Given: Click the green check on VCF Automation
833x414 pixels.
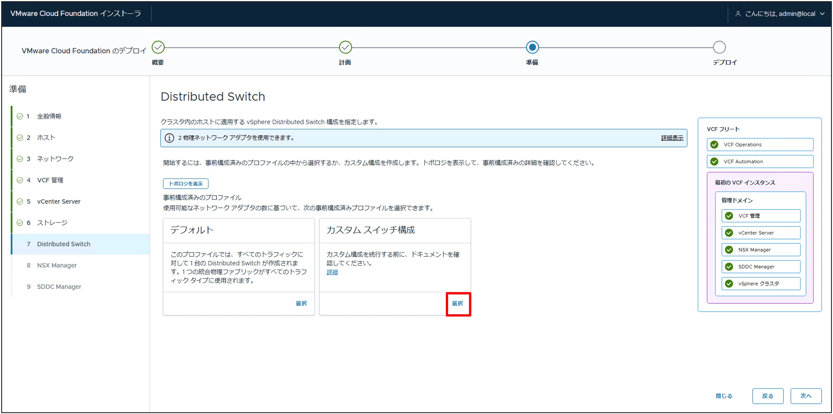Looking at the screenshot, I should tap(714, 161).
